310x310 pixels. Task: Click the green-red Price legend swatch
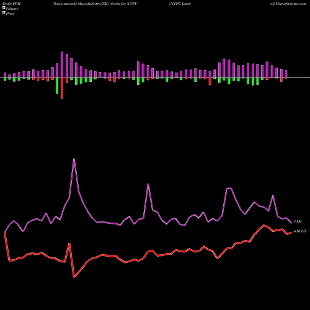click(x=4, y=13)
